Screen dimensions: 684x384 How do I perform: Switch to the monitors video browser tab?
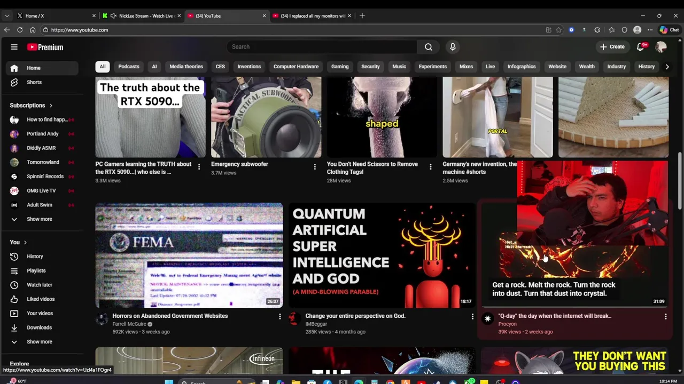pos(312,16)
